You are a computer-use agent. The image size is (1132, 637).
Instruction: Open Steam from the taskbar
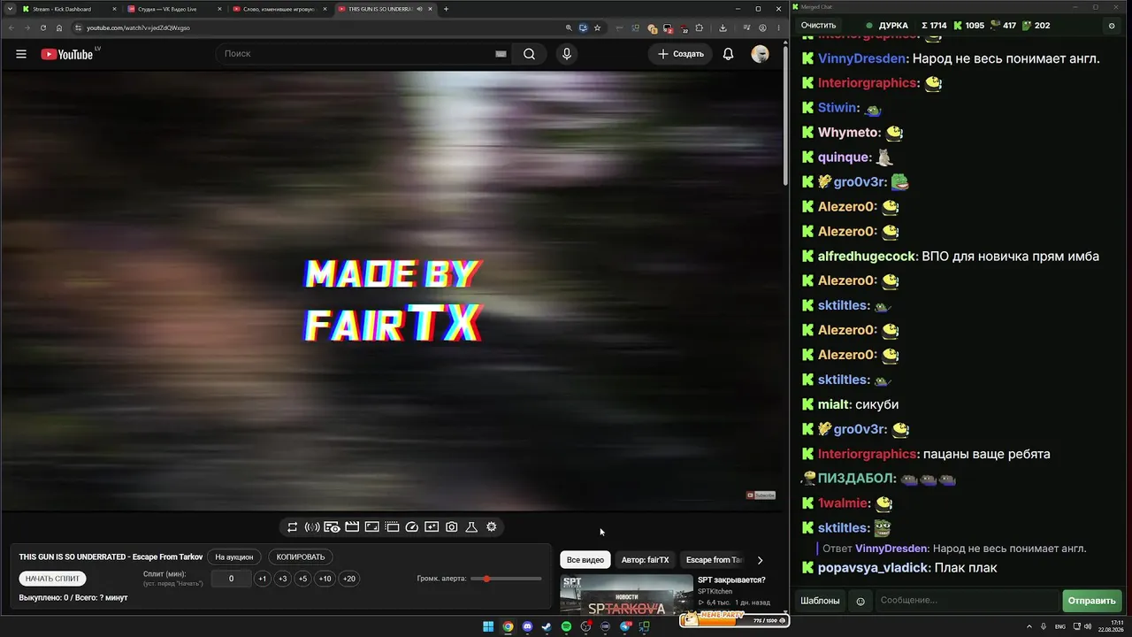pos(547,627)
